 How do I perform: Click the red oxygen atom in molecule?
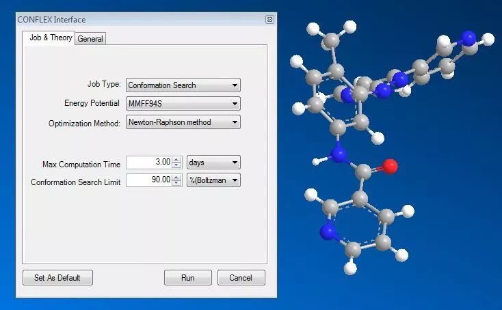(x=390, y=167)
